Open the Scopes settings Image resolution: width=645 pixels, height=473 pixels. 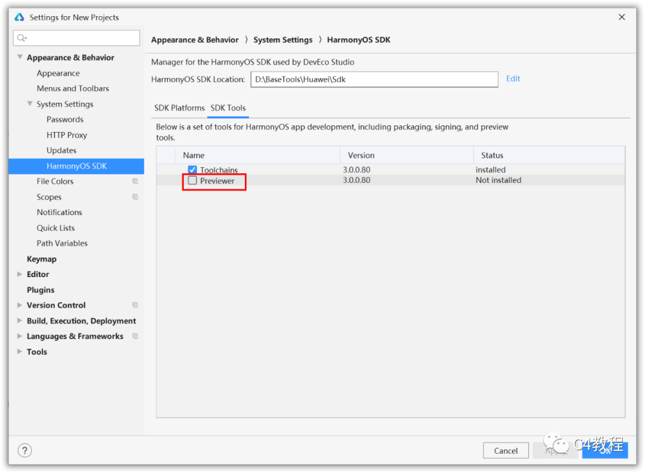click(x=49, y=197)
